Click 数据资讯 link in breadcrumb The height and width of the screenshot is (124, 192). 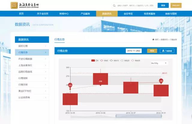164,39
